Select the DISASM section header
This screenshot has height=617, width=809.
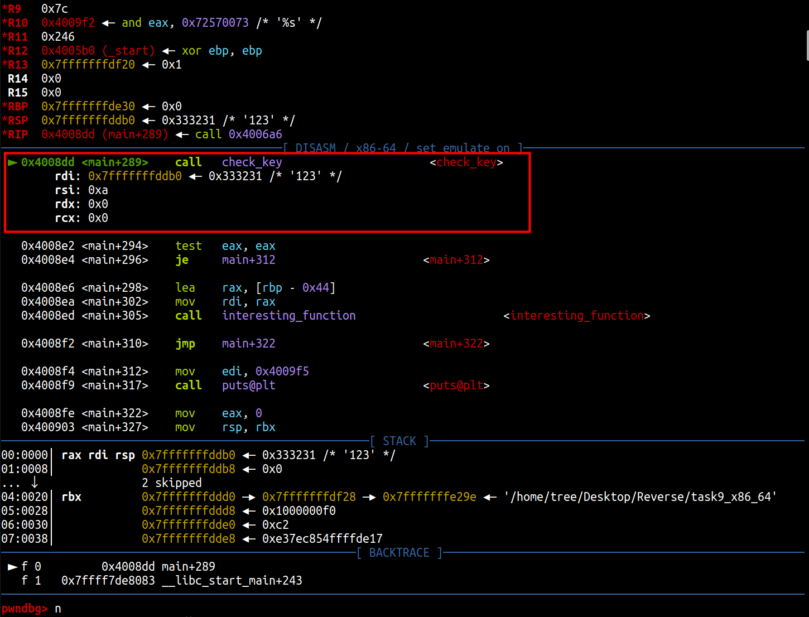click(403, 148)
